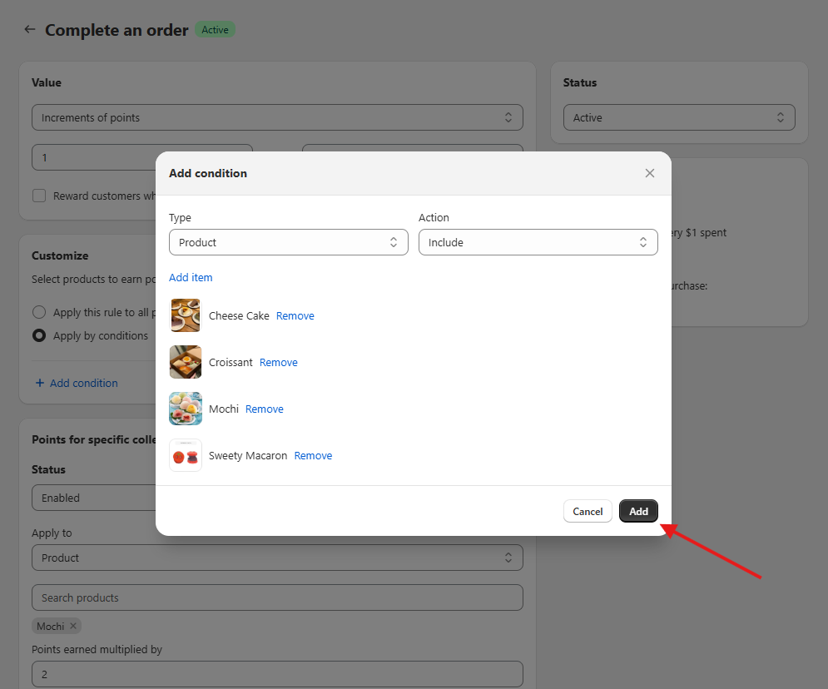Expand the Status dropdown set to Active
828x689 pixels.
678,118
